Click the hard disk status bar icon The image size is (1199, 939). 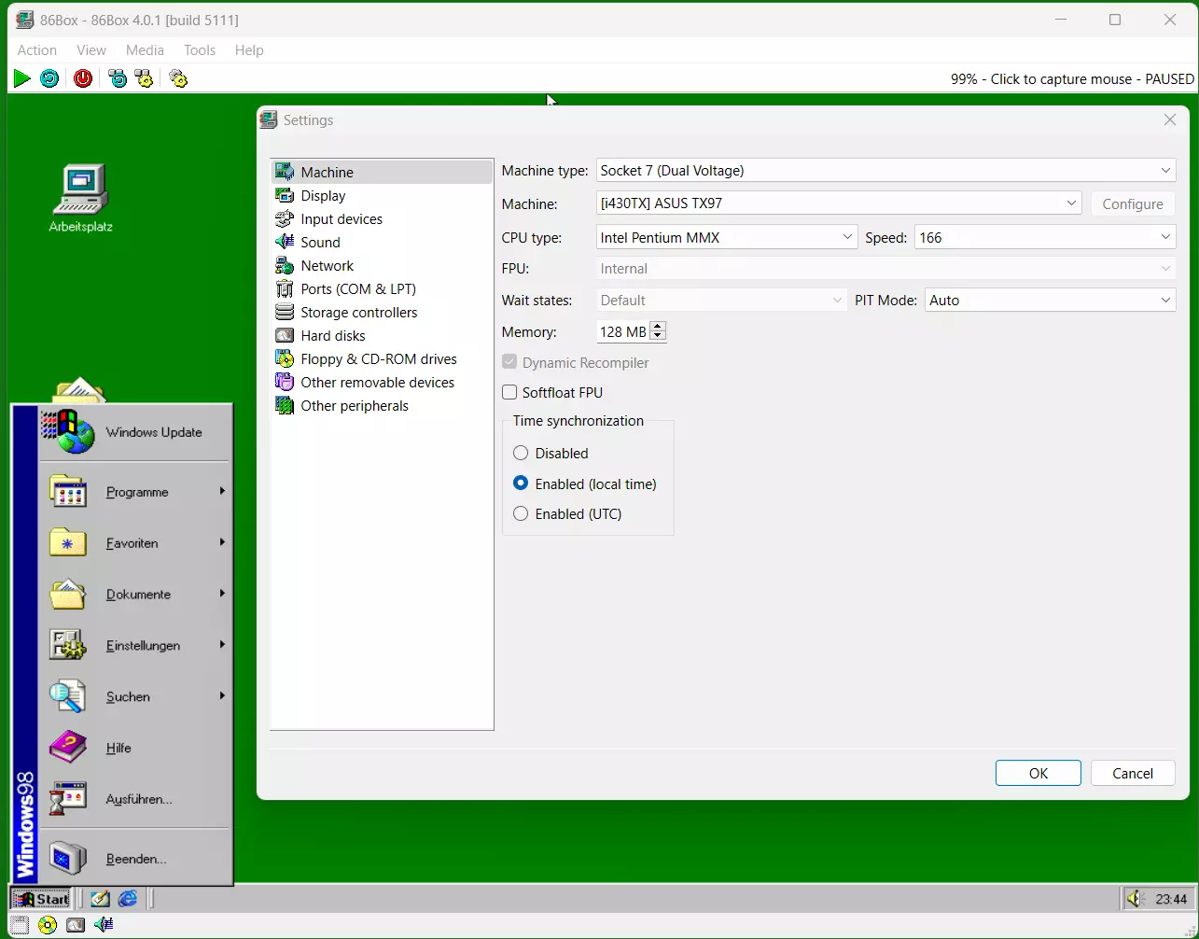click(x=76, y=925)
